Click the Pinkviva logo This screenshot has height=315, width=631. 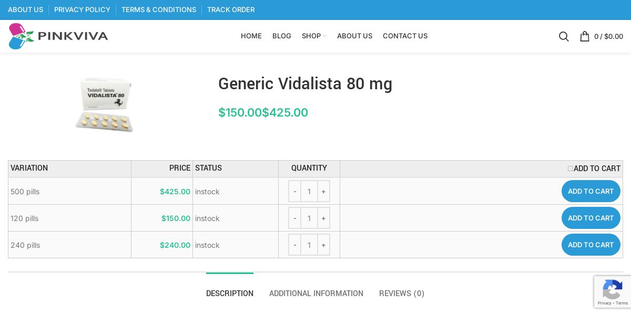tap(58, 36)
